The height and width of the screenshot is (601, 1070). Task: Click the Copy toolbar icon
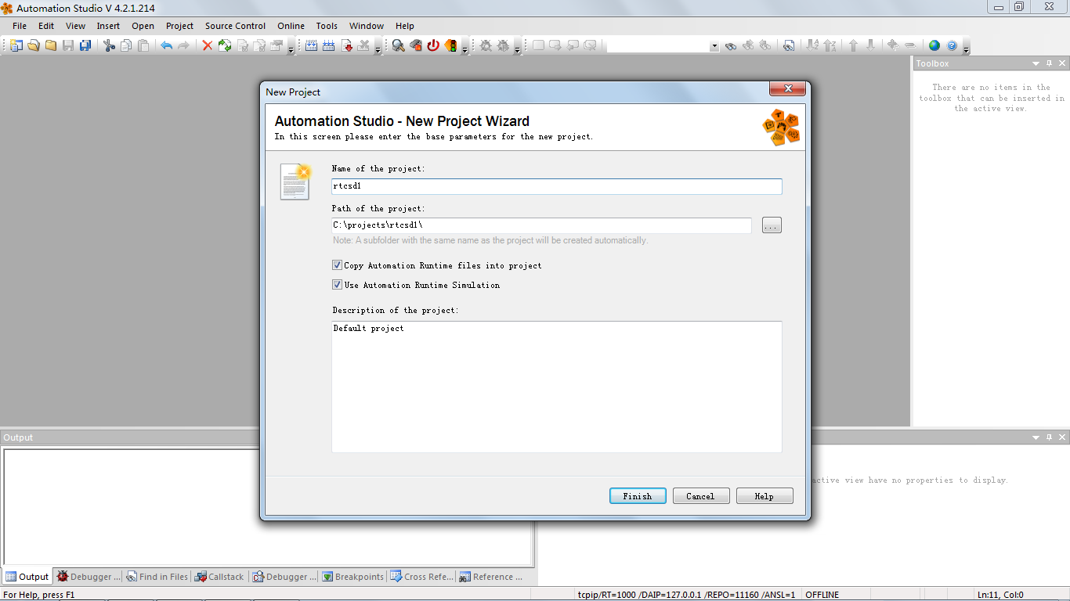[x=126, y=45]
